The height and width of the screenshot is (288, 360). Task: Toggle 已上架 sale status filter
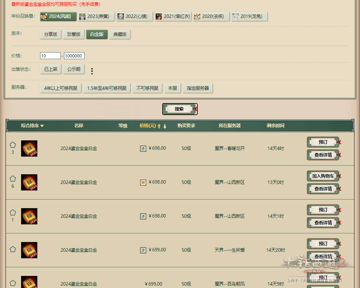coord(50,69)
